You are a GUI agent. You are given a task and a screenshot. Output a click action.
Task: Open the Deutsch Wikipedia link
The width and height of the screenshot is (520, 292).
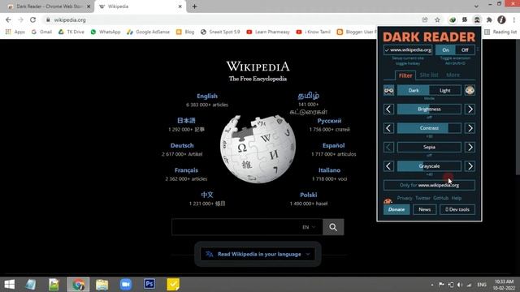(x=182, y=145)
